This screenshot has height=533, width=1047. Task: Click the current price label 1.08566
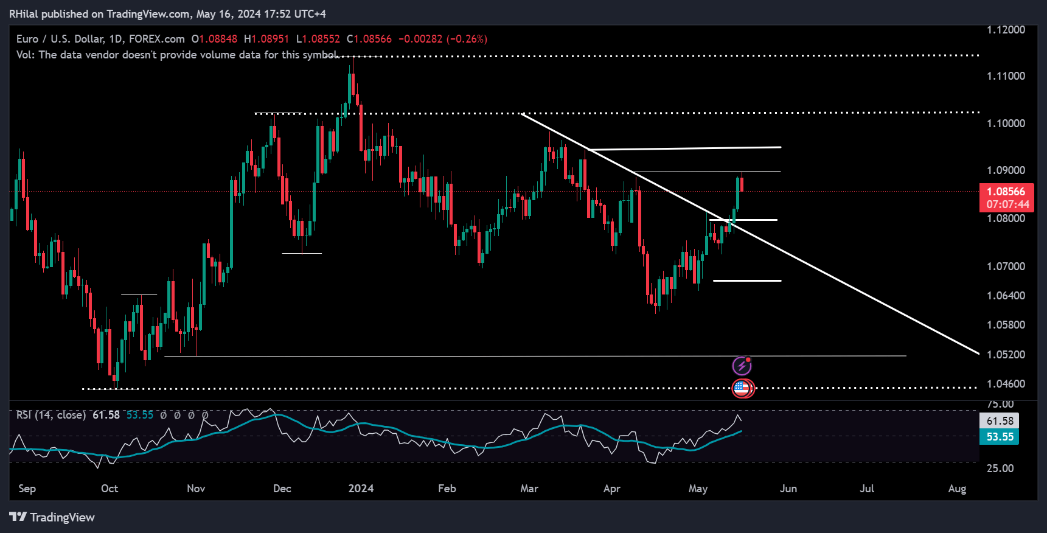pos(1006,191)
